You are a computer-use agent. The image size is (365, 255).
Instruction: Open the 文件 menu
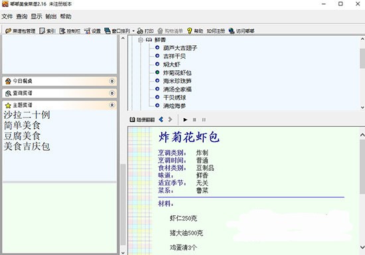7,17
